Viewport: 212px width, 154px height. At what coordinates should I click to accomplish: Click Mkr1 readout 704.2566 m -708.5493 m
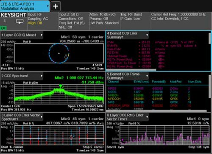pyautogui.click(x=81, y=41)
